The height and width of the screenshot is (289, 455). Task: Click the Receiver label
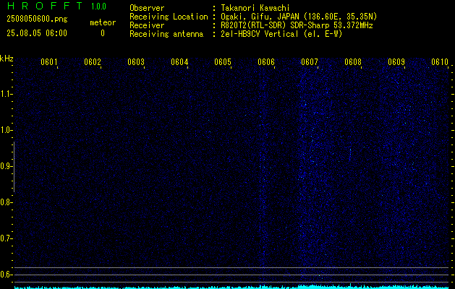point(147,25)
